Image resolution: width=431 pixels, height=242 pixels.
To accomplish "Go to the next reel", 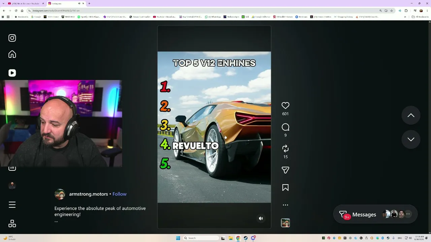I will [x=411, y=139].
